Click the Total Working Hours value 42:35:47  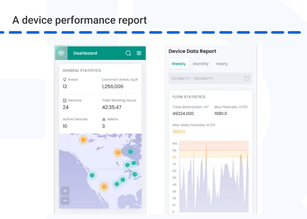pyautogui.click(x=111, y=107)
